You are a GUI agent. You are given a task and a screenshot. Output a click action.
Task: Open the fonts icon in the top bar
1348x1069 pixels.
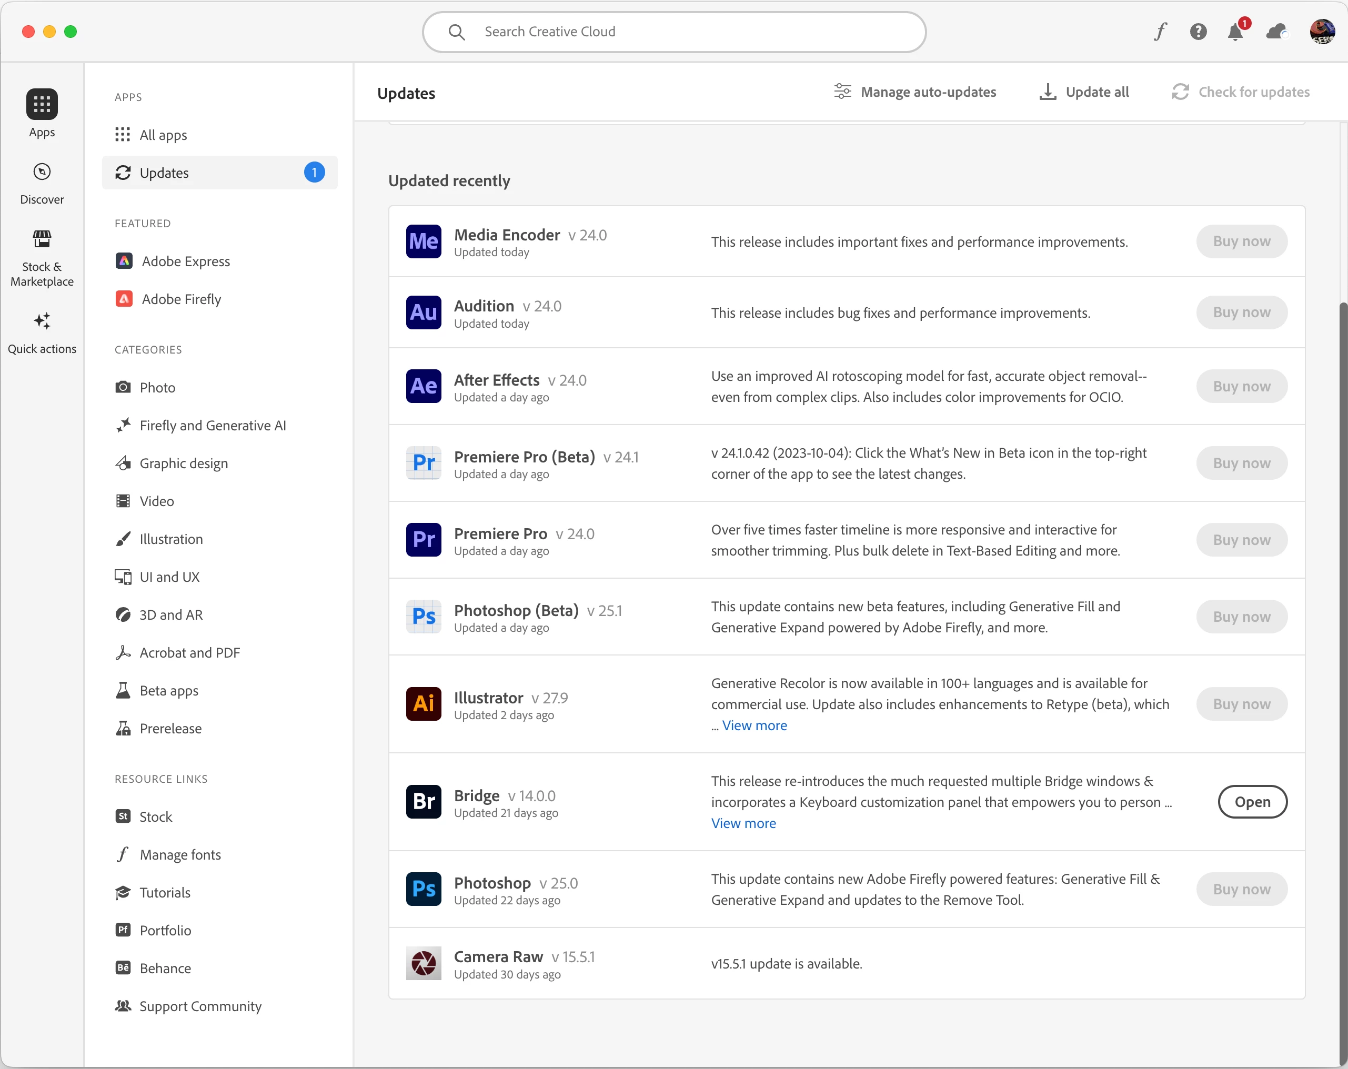click(x=1161, y=31)
